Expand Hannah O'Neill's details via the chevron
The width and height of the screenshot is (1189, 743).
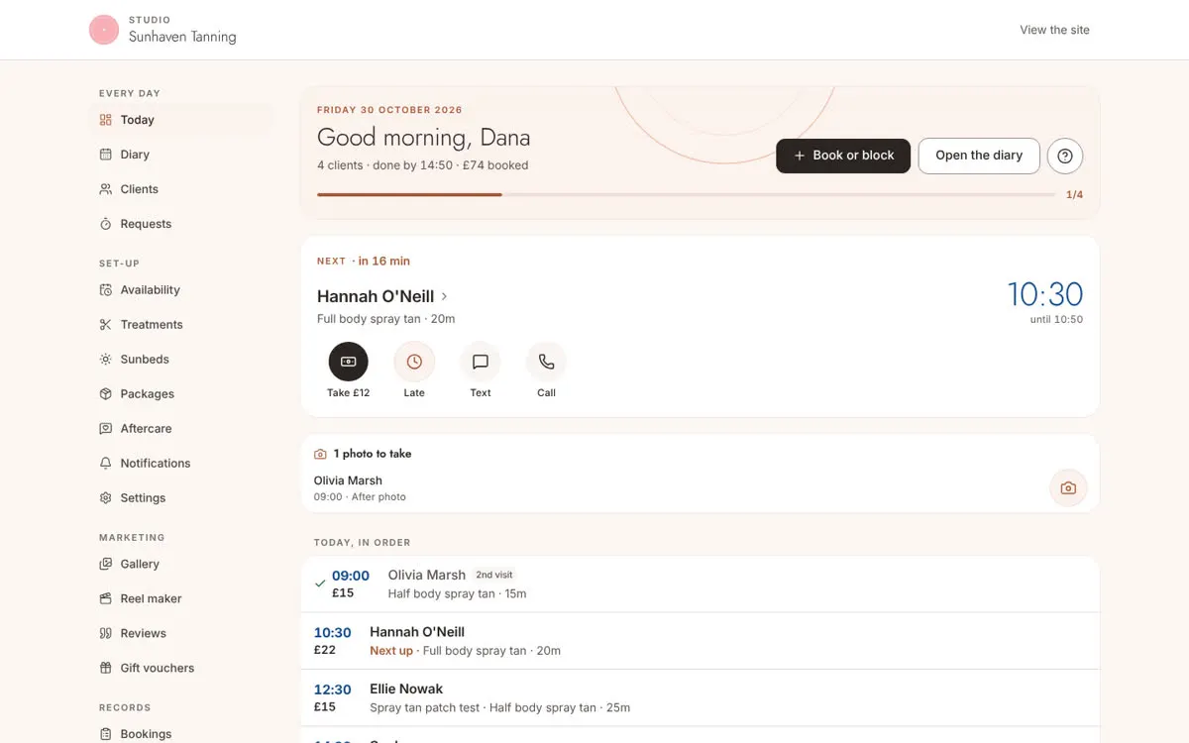tap(445, 296)
